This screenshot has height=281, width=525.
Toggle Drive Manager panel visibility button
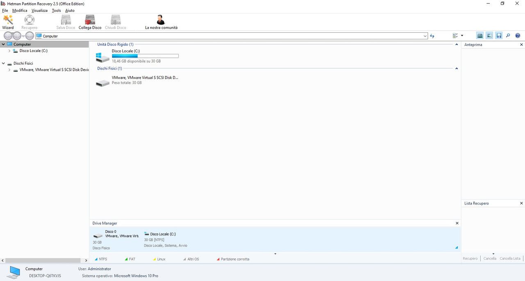pyautogui.click(x=480, y=36)
